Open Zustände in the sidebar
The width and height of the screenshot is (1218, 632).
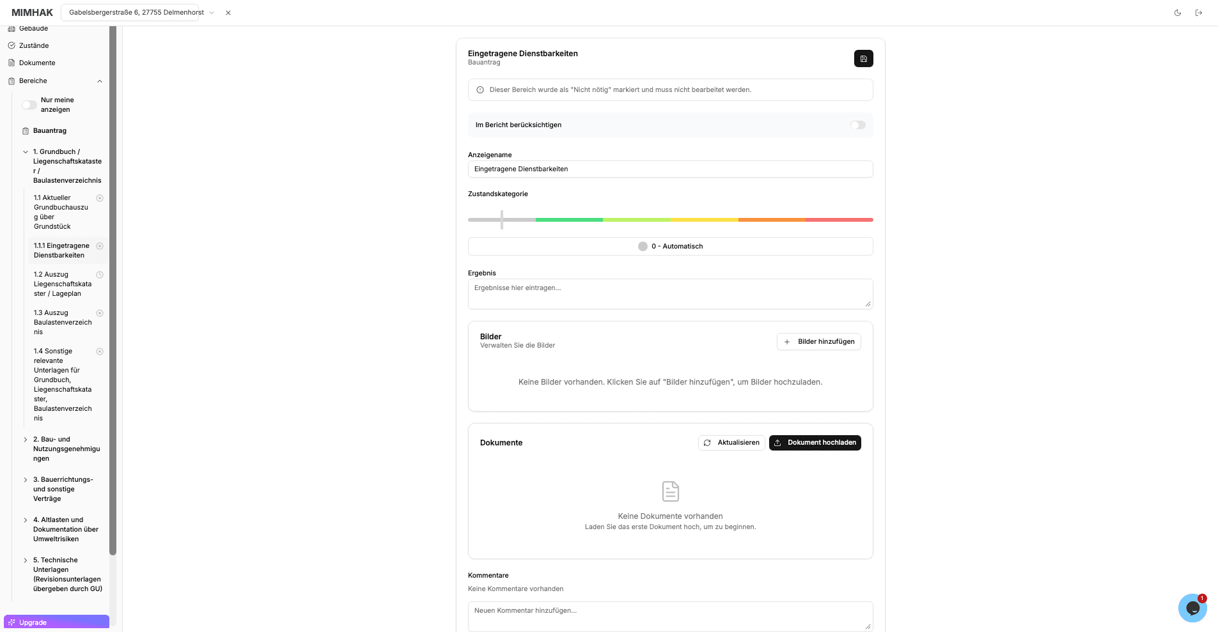pyautogui.click(x=34, y=46)
